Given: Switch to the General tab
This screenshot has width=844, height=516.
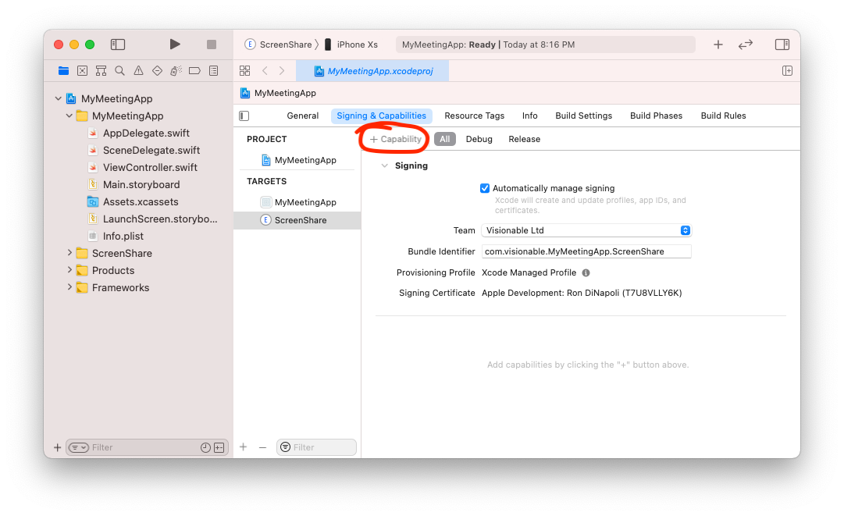Looking at the screenshot, I should tap(302, 116).
